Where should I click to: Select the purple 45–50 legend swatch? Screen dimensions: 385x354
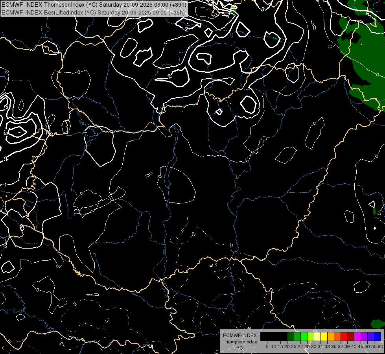pyautogui.click(x=364, y=337)
